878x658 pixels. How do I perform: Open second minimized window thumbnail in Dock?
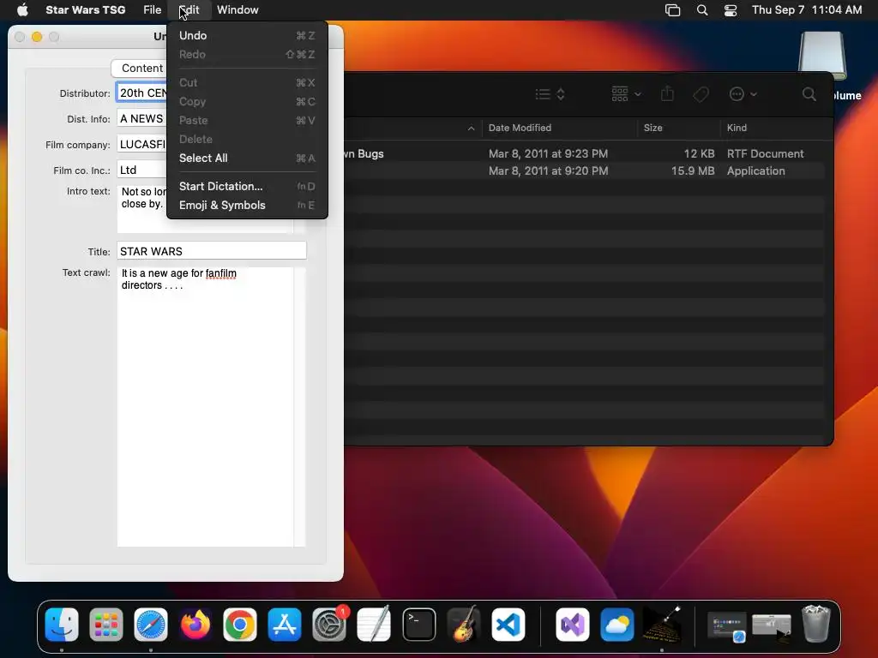point(772,625)
